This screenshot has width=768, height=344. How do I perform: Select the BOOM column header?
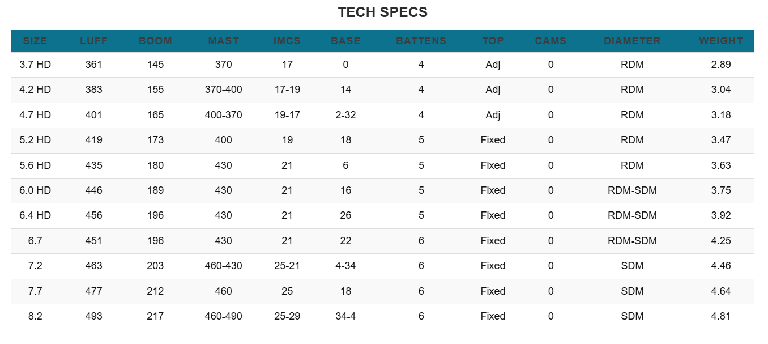coord(155,41)
